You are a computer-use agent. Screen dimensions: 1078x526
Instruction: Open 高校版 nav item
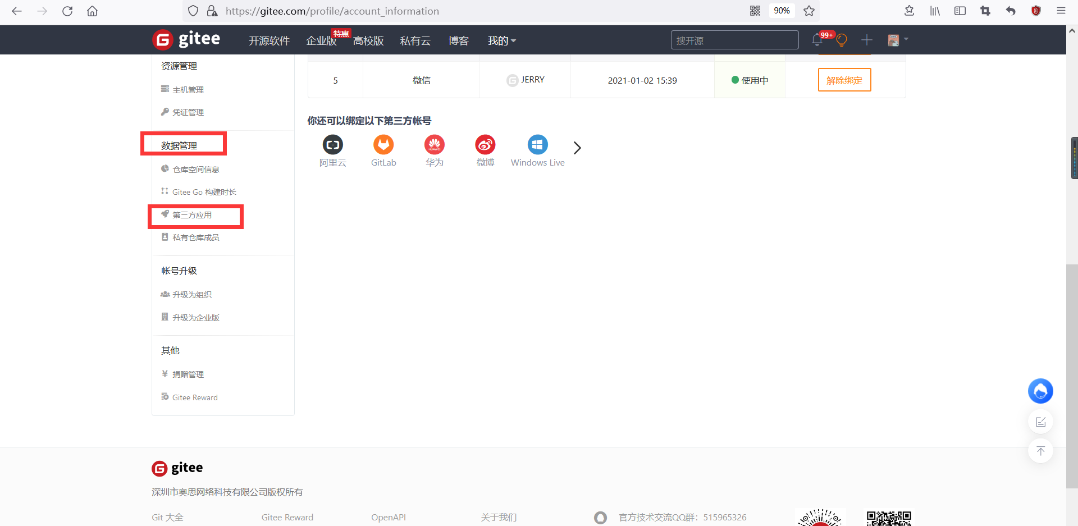coord(368,41)
